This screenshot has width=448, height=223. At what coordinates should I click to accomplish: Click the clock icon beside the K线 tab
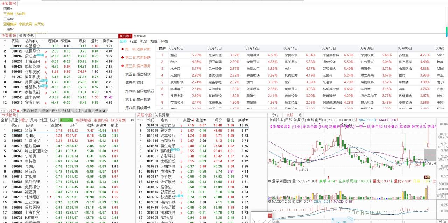coord(301,115)
